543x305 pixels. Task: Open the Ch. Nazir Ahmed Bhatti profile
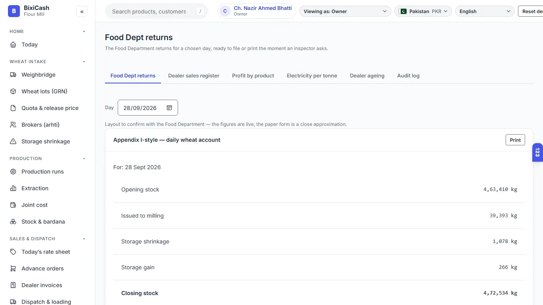pyautogui.click(x=257, y=11)
